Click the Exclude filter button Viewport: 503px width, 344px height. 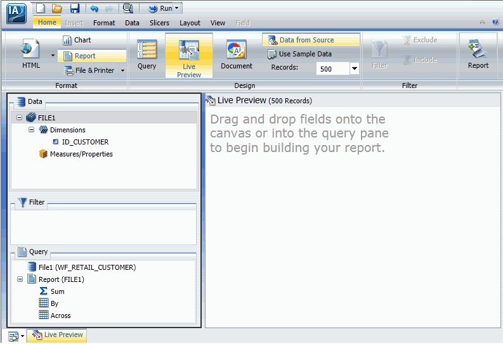pyautogui.click(x=420, y=40)
